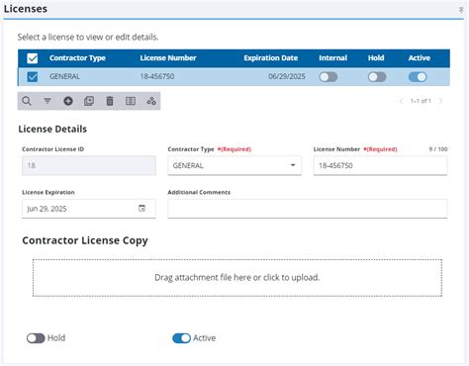Enable the Hold toggle under License Copy
The image size is (469, 366).
click(x=36, y=338)
